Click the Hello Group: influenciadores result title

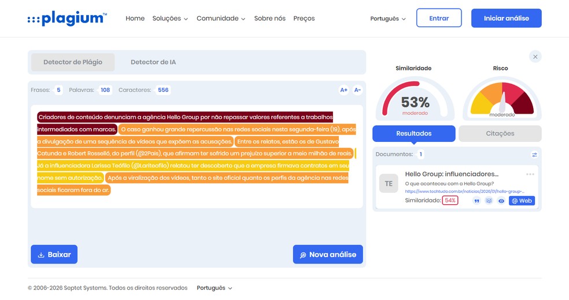452,174
